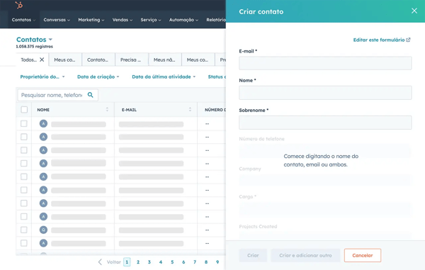Image resolution: width=425 pixels, height=270 pixels.
Task: Open the Automação menu
Action: pyautogui.click(x=183, y=20)
